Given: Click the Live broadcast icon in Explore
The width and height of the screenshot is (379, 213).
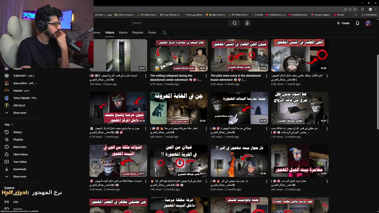Looking at the screenshot, I should 7,202.
